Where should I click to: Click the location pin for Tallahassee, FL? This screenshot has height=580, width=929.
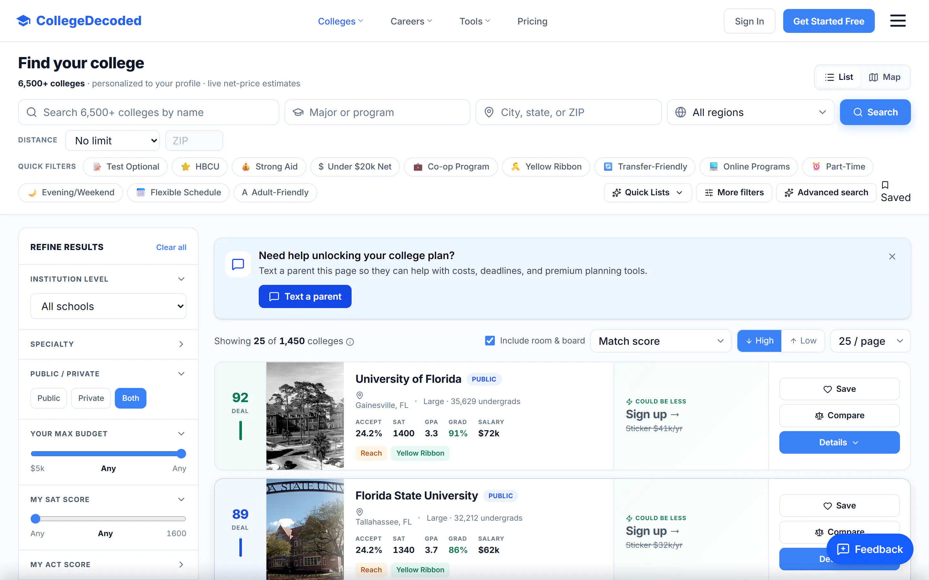coord(360,512)
